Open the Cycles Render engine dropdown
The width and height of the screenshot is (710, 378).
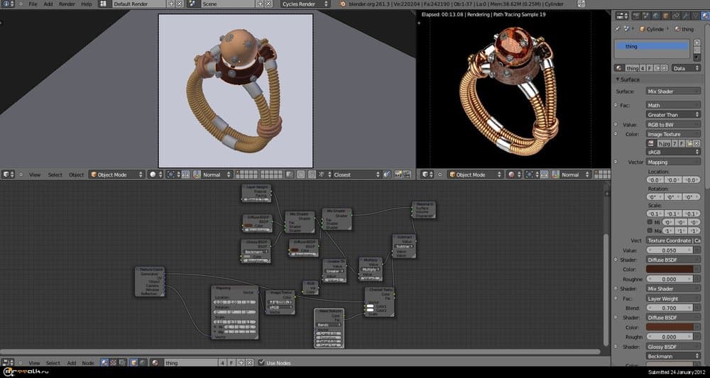(306, 4)
